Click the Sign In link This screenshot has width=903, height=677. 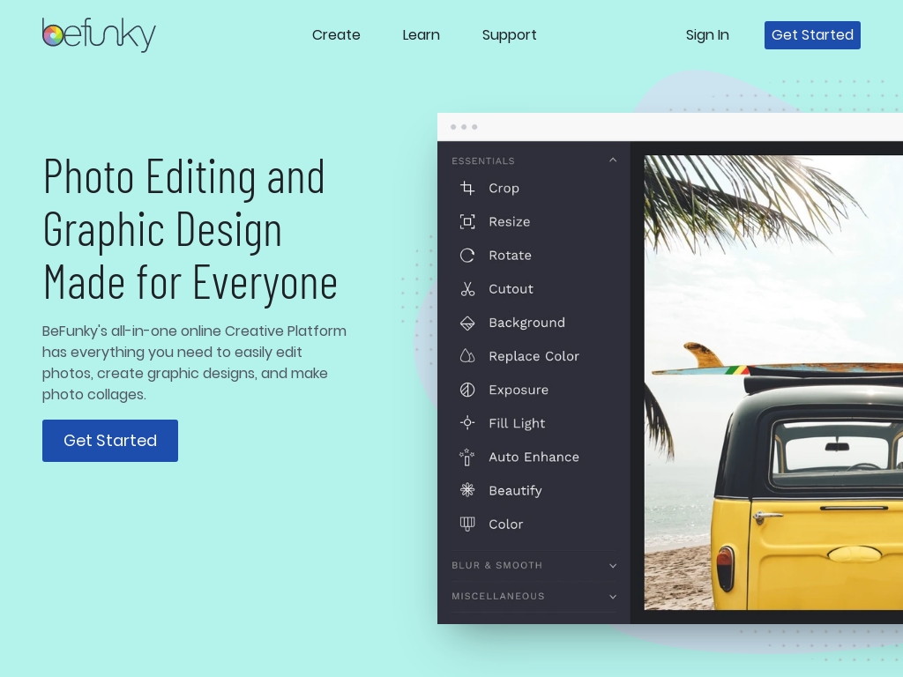[x=707, y=35]
